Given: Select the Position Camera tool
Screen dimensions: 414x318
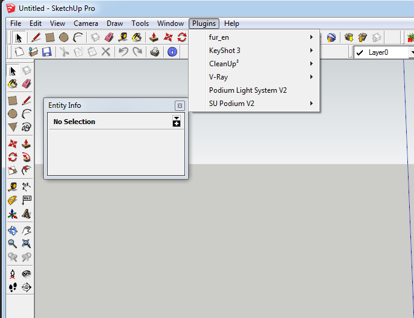Looking at the screenshot, I should pyautogui.click(x=13, y=274).
